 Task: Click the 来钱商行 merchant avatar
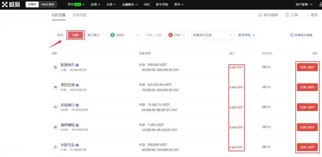(x=55, y=107)
